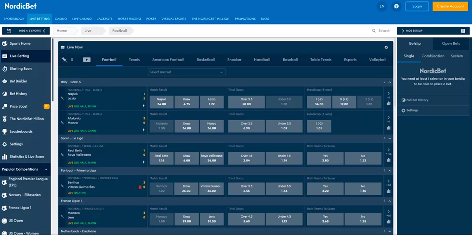
Task: Select Lazio to win at 1.22
Action: click(x=211, y=102)
